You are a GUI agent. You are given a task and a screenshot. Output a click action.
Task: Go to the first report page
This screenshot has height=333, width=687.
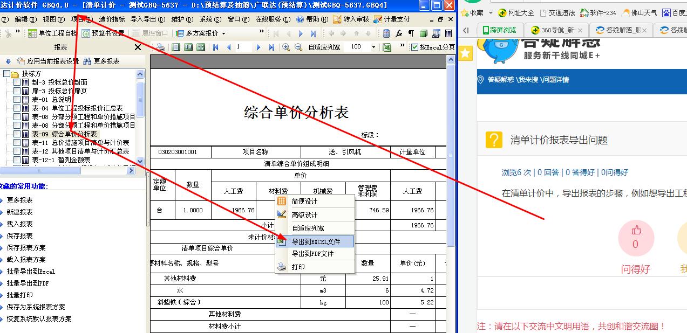(x=216, y=47)
